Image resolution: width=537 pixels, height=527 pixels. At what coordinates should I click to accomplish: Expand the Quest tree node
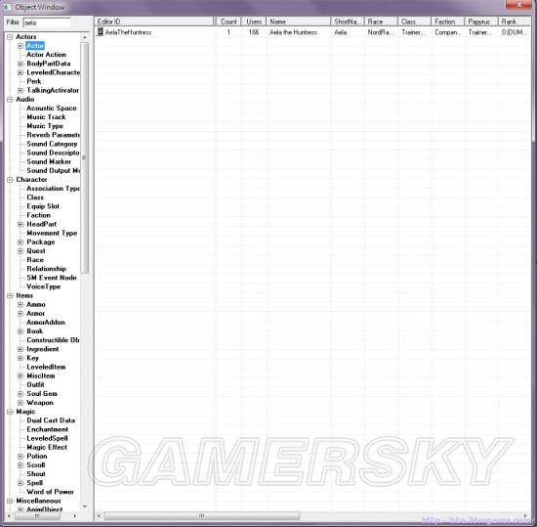click(x=21, y=251)
